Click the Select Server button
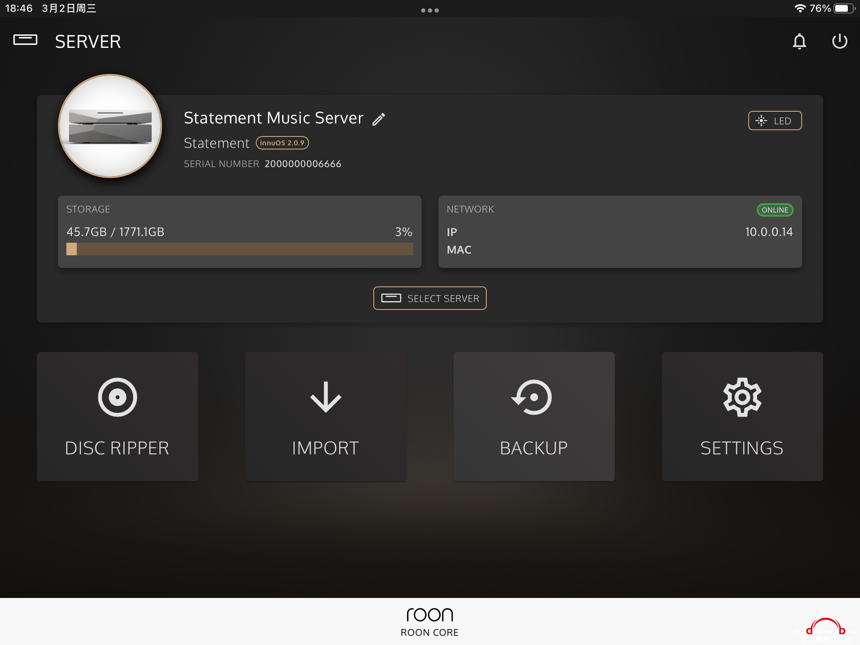Image resolution: width=860 pixels, height=645 pixels. tap(430, 298)
